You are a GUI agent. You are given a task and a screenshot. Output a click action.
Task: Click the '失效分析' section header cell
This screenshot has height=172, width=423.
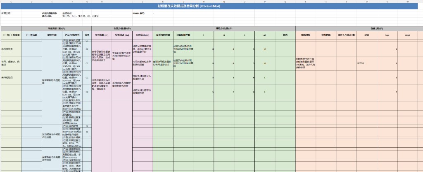(122, 28)
